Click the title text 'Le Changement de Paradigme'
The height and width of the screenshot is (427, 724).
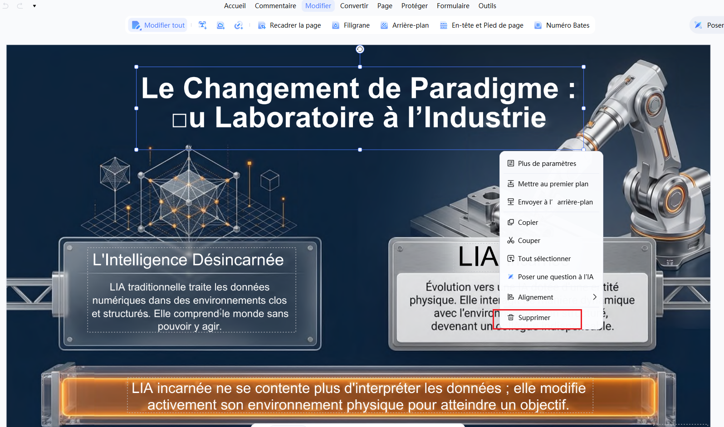pos(350,88)
